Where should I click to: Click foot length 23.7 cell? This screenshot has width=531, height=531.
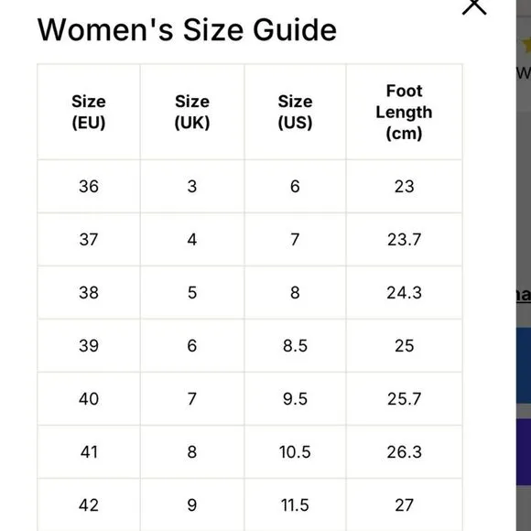[404, 240]
